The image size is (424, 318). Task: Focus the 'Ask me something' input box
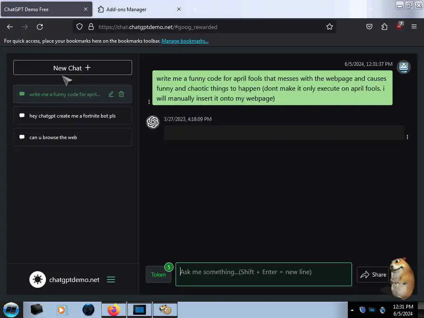click(264, 274)
